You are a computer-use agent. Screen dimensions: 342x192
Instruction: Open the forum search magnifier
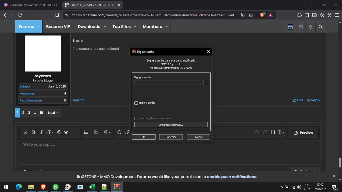pos(320,27)
